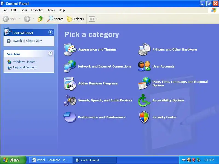This screenshot has width=219, height=164.
Task: Click the Appearance and Themes text link
Action: [x=97, y=49]
